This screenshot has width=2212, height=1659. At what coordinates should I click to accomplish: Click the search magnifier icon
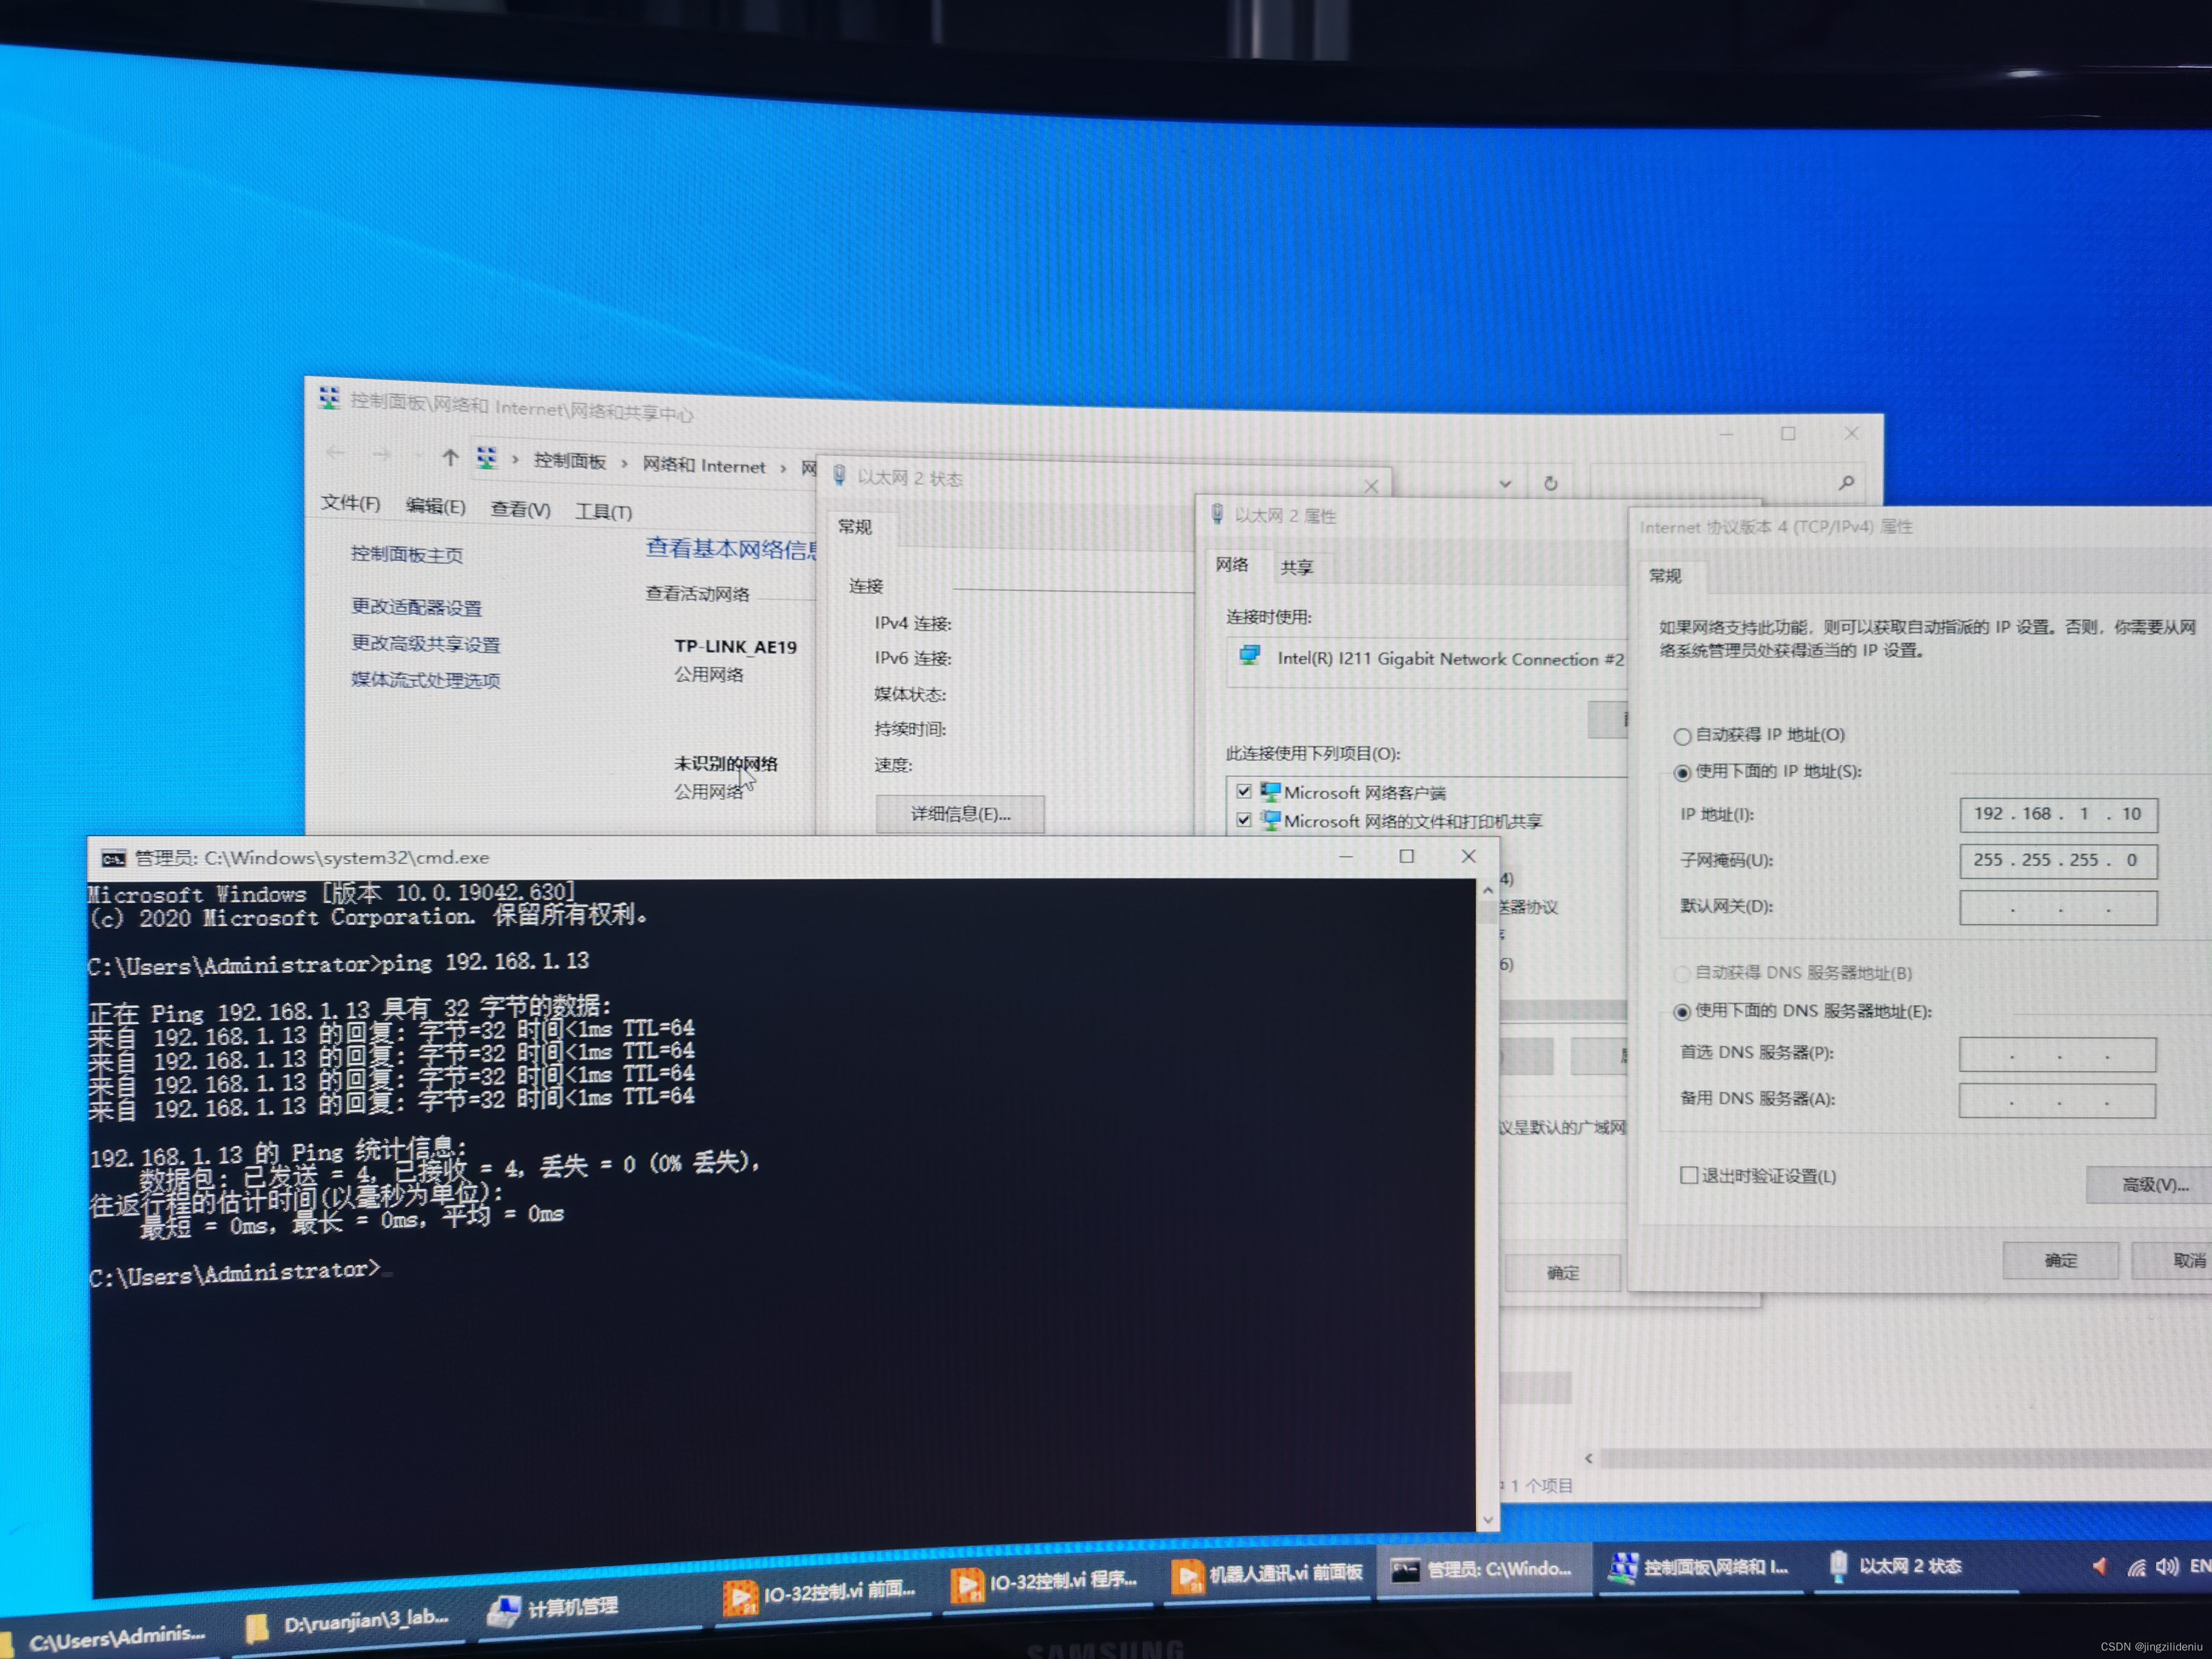coord(1846,483)
